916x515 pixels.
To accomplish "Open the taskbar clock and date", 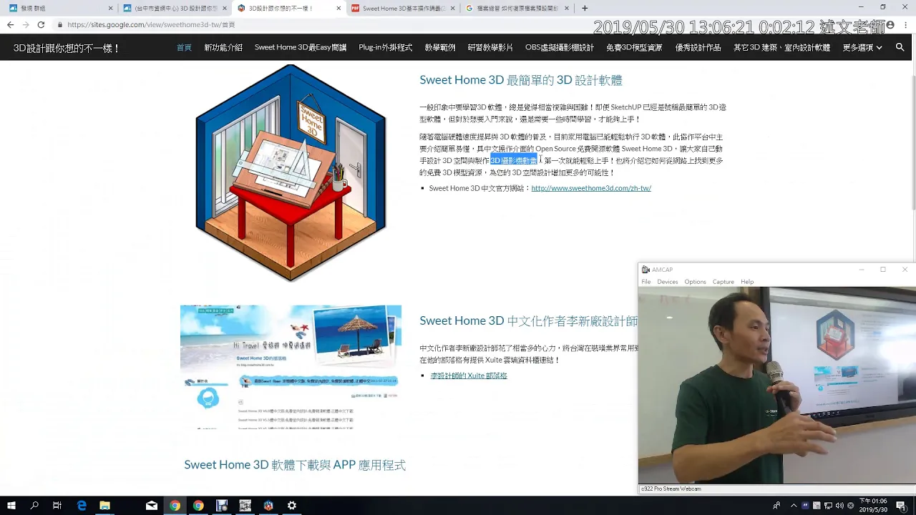I will click(x=872, y=506).
